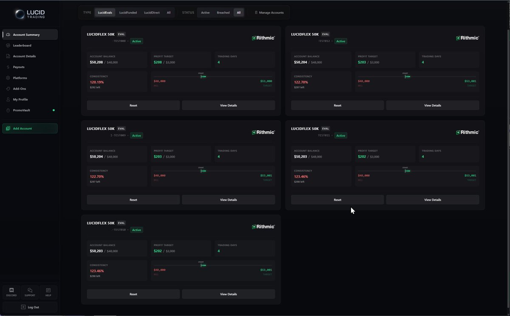Click the $50,208 account balance value
510x316 pixels.
click(x=96, y=62)
